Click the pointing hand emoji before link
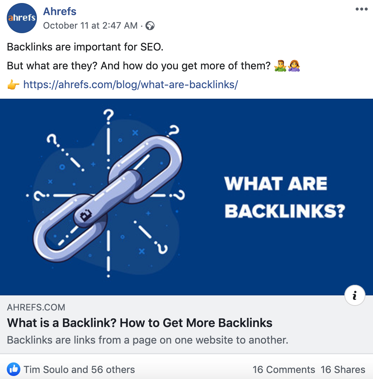 (13, 85)
